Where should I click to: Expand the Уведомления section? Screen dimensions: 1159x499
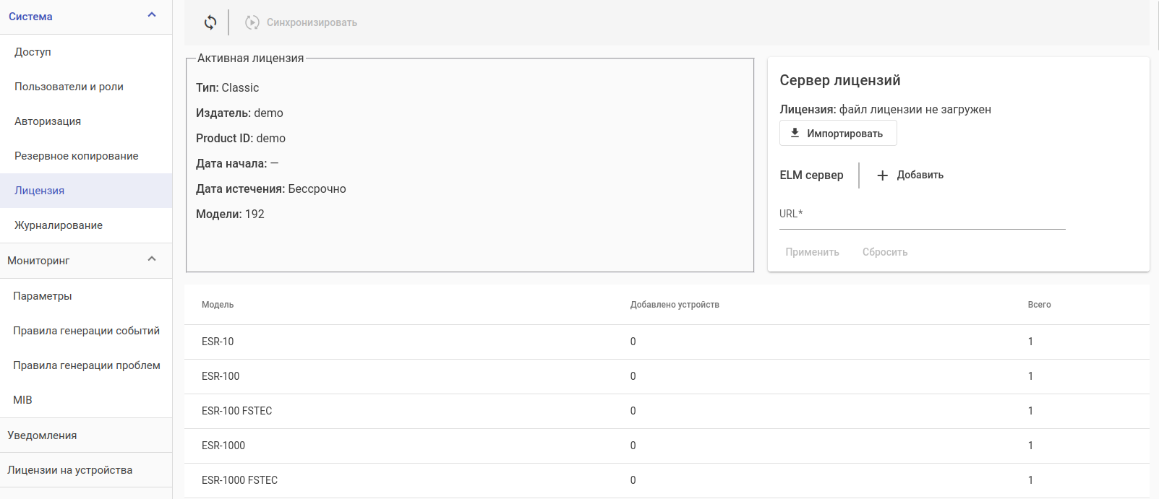tap(42, 435)
